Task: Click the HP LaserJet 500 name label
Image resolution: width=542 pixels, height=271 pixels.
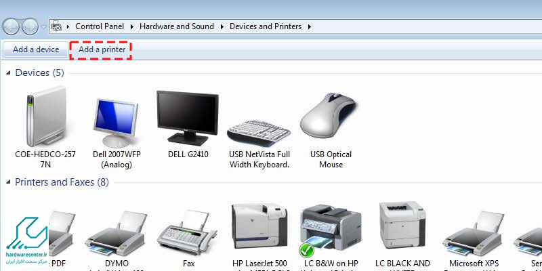Action: tap(260, 265)
